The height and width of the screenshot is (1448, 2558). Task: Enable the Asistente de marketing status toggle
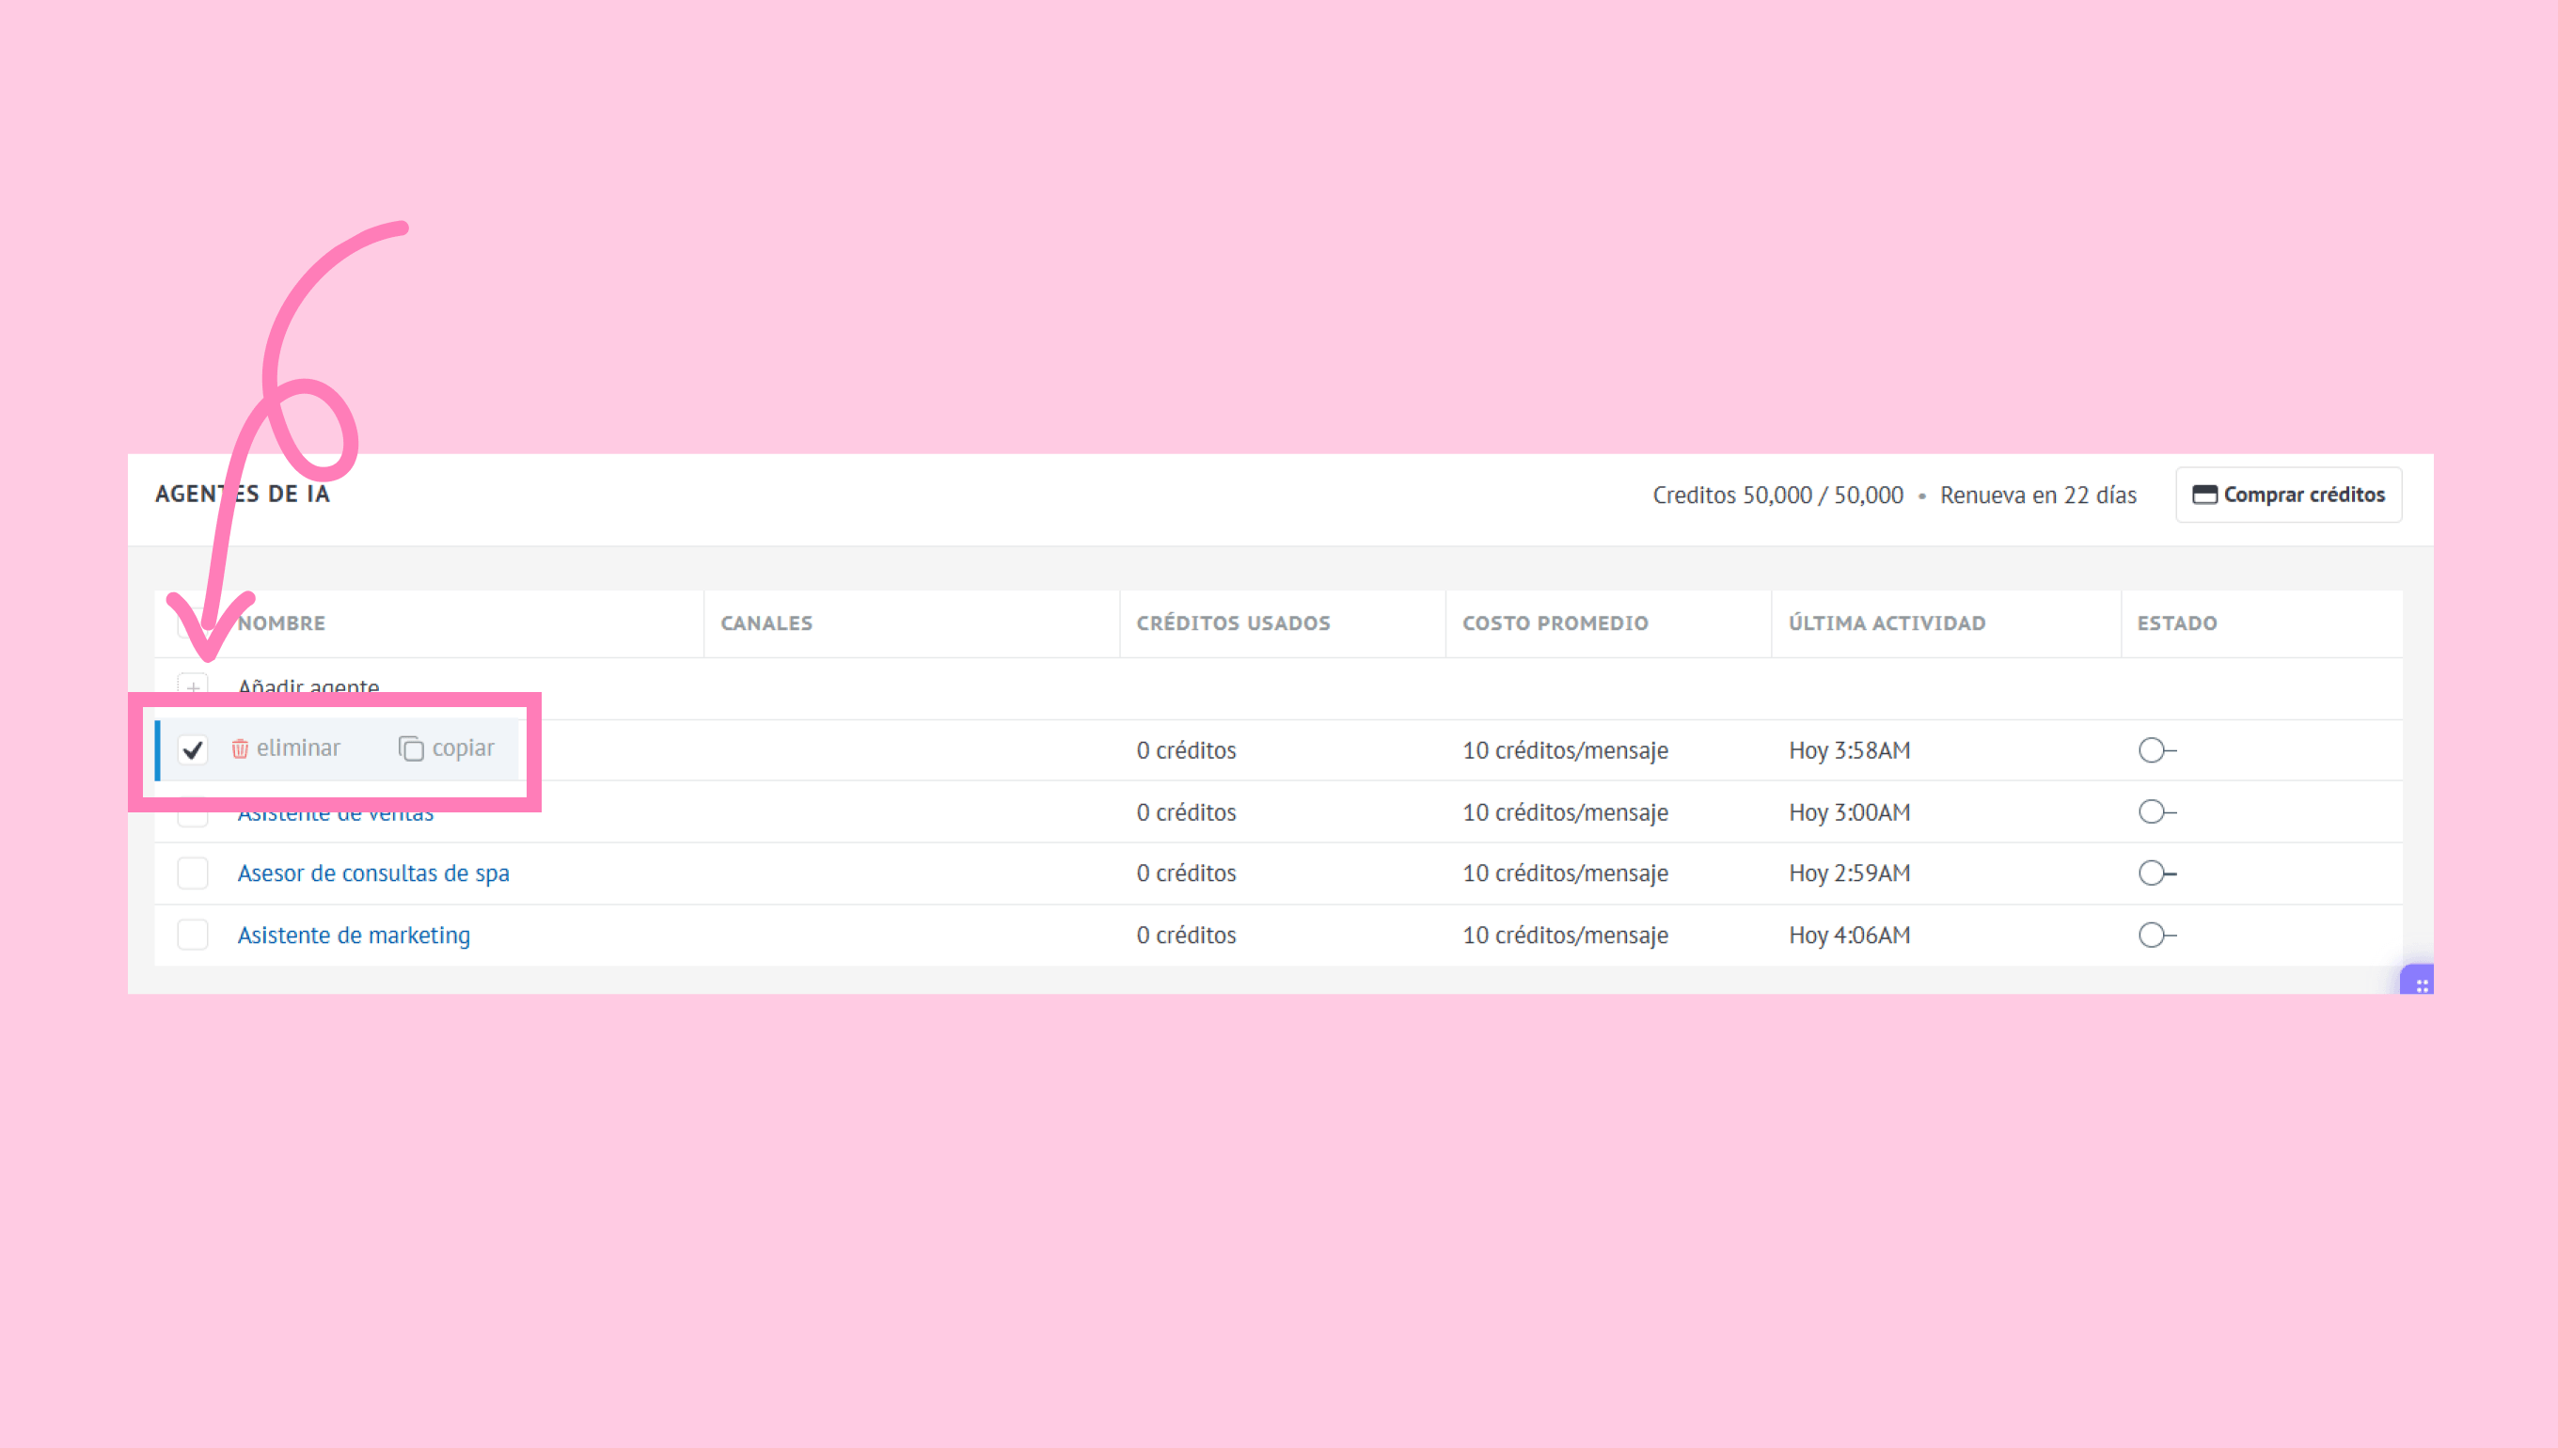[2157, 935]
